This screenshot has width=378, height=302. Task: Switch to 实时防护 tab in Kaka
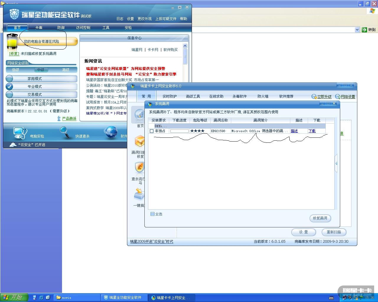pos(170,96)
